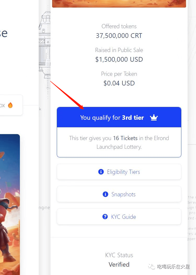Click the watermark logo beside 吃喝玩乐在火星

tap(151, 267)
